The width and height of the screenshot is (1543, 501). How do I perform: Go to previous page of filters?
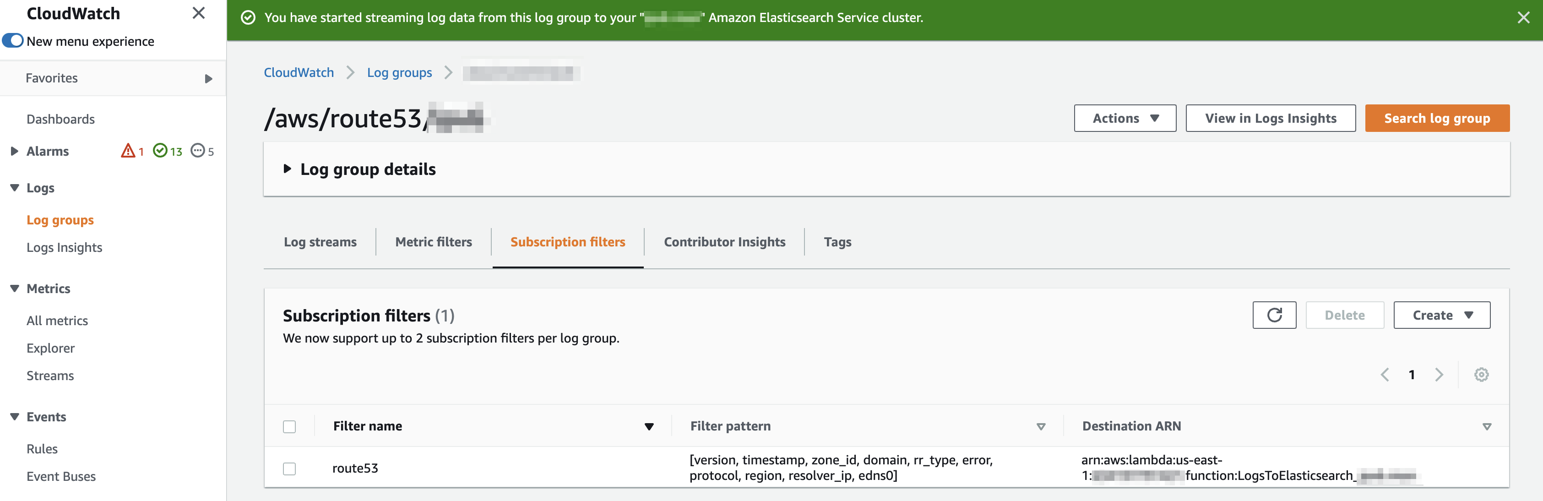tap(1384, 375)
